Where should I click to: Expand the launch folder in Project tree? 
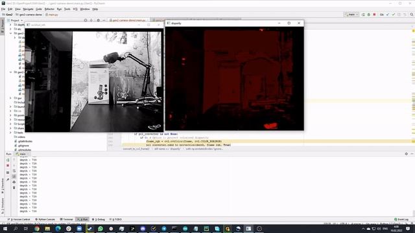click(x=10, y=107)
